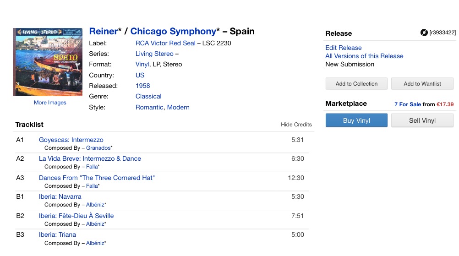Image resolution: width=459 pixels, height=256 pixels.
Task: Add this release to Collection
Action: (356, 84)
